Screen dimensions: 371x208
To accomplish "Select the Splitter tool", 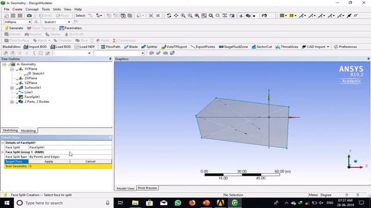I will point(150,47).
